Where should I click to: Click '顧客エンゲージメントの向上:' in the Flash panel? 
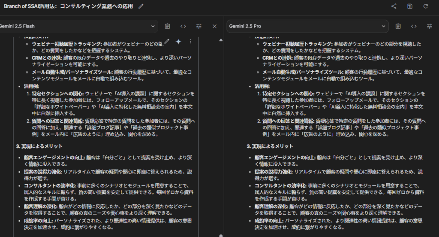click(x=54, y=157)
